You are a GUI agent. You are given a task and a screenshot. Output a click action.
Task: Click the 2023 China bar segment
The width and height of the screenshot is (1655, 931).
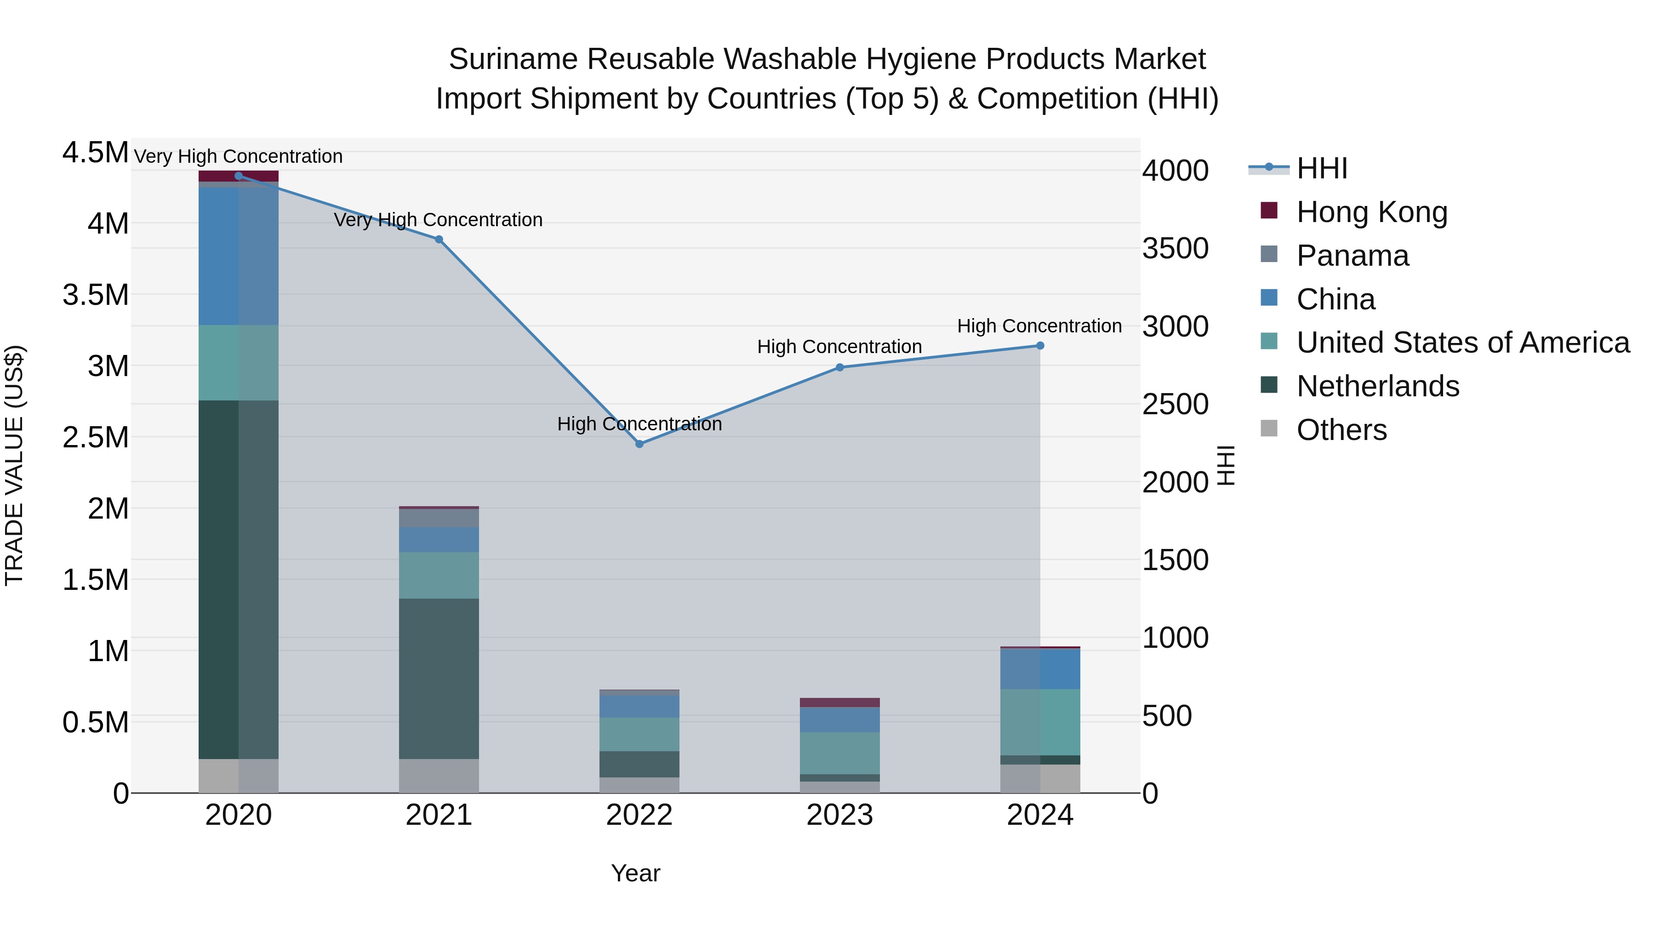pos(840,720)
